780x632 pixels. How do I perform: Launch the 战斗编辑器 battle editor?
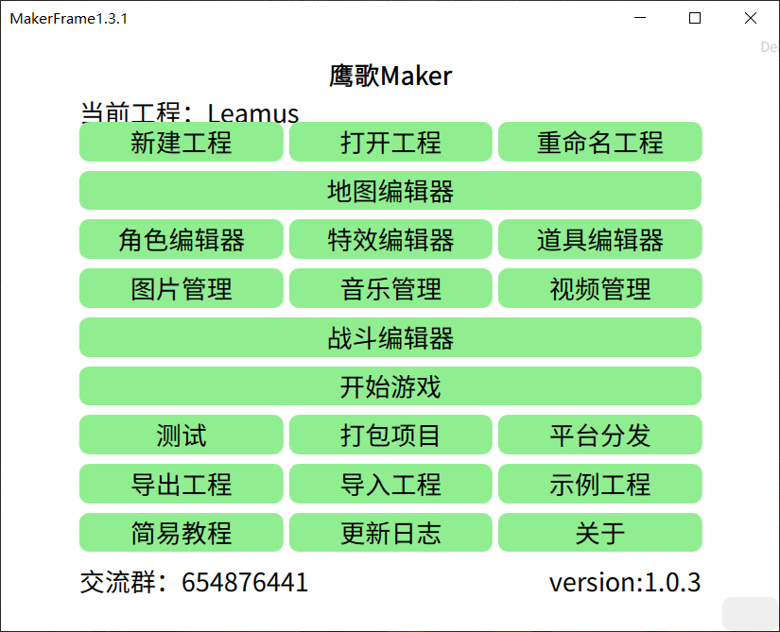tap(390, 337)
